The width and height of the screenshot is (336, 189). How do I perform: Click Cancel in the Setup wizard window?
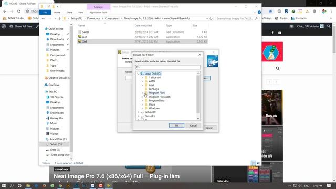tap(209, 128)
